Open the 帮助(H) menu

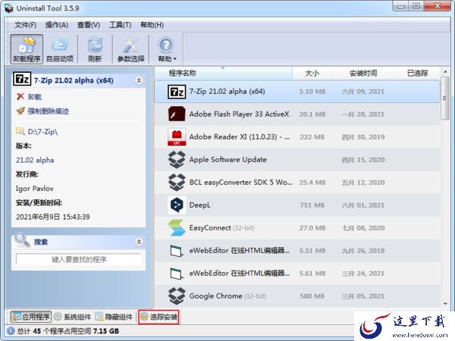click(x=152, y=25)
